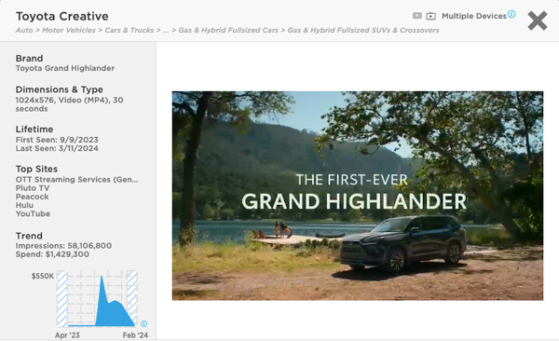The height and width of the screenshot is (341, 559).
Task: Open the Auto breadcrumb category
Action: [x=24, y=31]
